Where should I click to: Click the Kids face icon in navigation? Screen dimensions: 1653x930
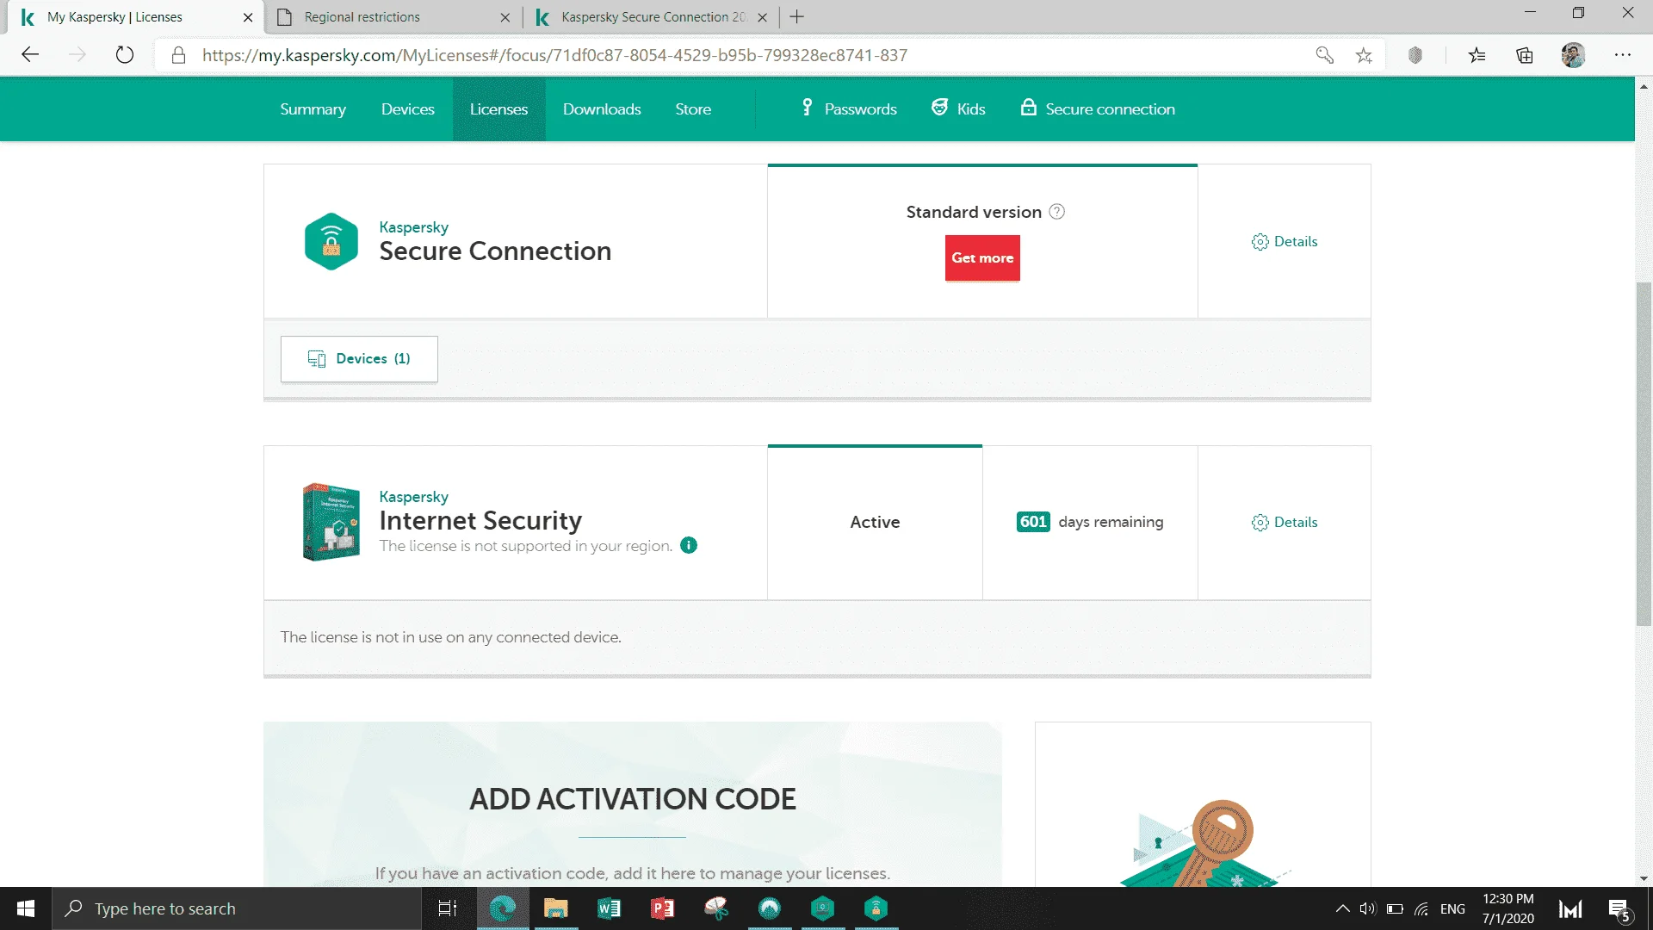click(x=940, y=108)
